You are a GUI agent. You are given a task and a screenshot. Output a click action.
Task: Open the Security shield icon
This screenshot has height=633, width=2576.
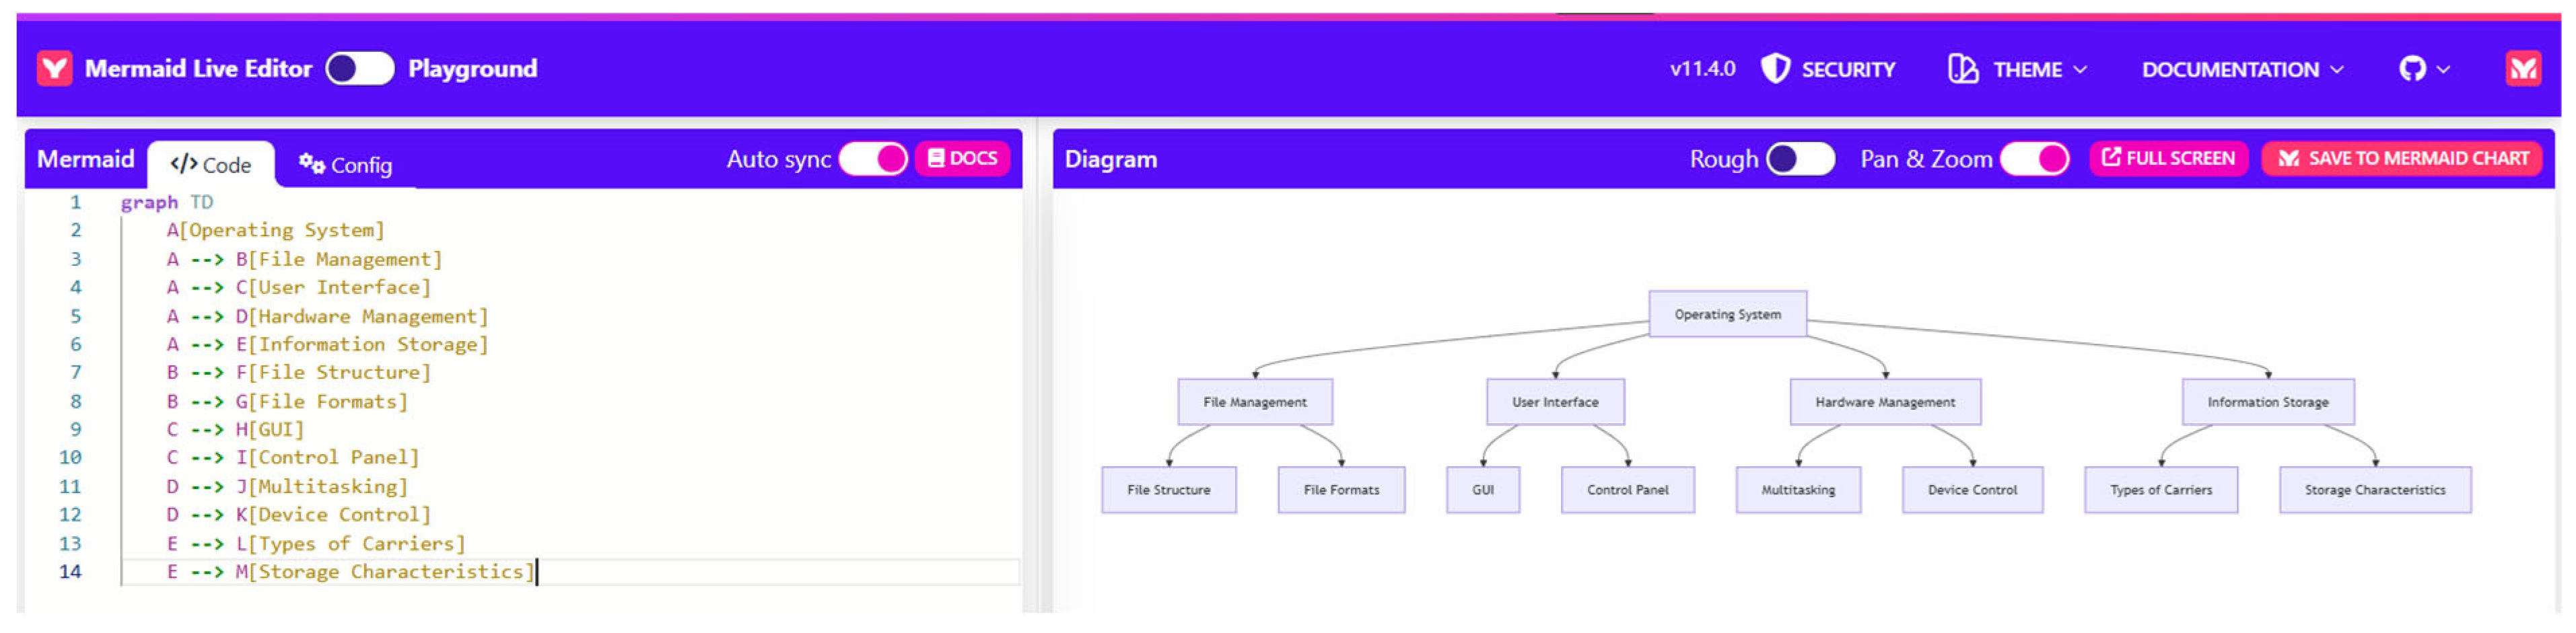[x=1775, y=69]
